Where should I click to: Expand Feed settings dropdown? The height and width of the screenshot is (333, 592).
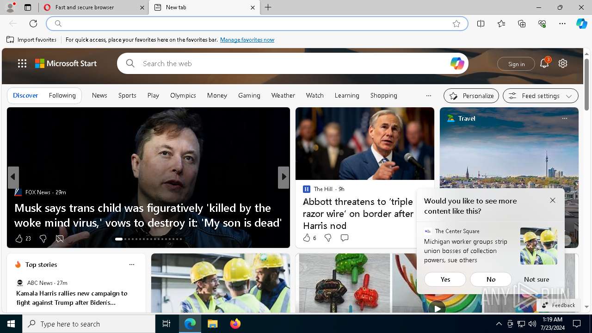[x=541, y=96]
